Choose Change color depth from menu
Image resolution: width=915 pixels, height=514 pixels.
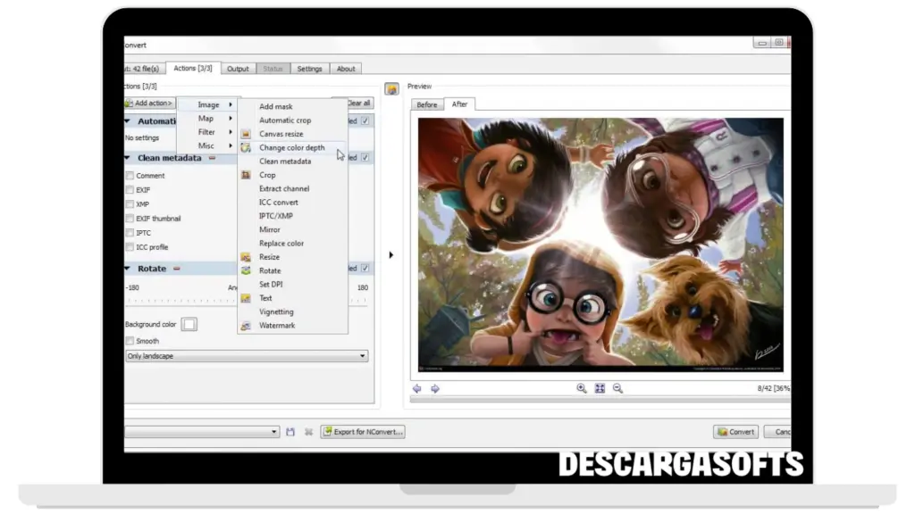coord(291,148)
